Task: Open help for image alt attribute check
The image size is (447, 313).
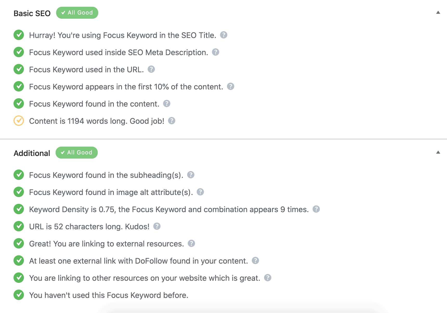Action: click(200, 192)
